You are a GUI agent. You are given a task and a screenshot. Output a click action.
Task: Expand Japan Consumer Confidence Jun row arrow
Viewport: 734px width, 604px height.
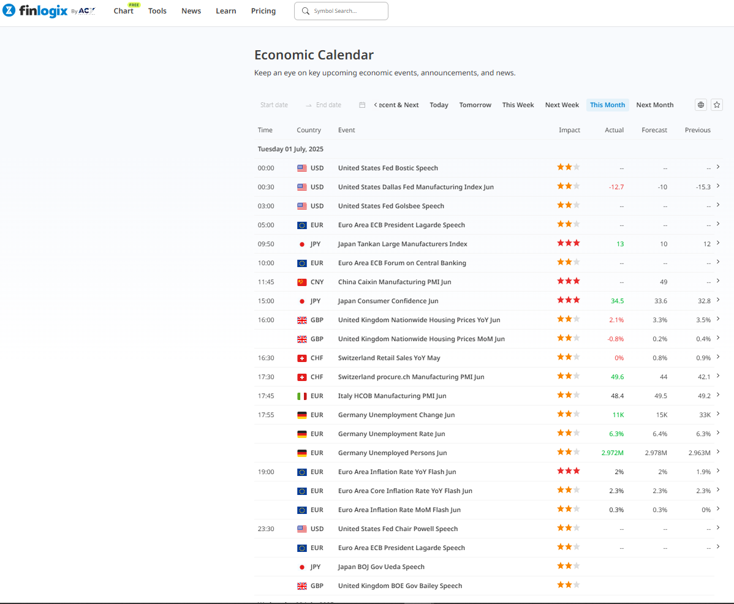pos(717,300)
